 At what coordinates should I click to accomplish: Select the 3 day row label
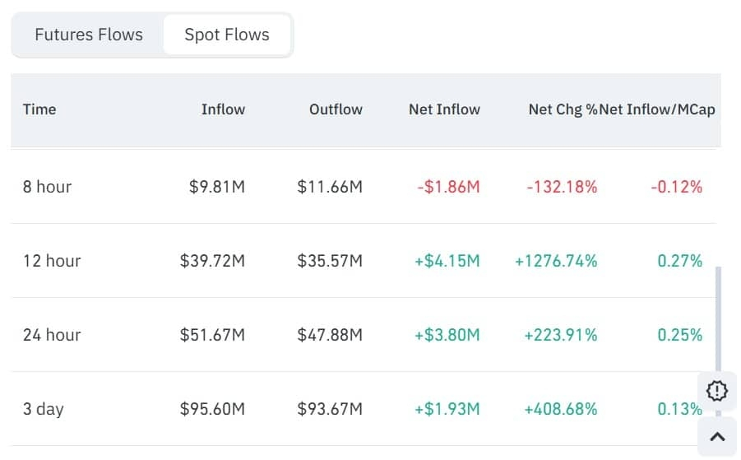coord(44,409)
